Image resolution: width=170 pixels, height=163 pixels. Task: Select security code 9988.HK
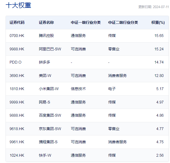click(x=17, y=49)
